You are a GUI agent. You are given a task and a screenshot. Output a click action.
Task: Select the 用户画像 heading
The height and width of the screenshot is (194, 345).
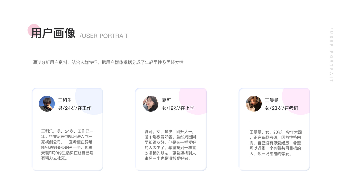(53, 33)
